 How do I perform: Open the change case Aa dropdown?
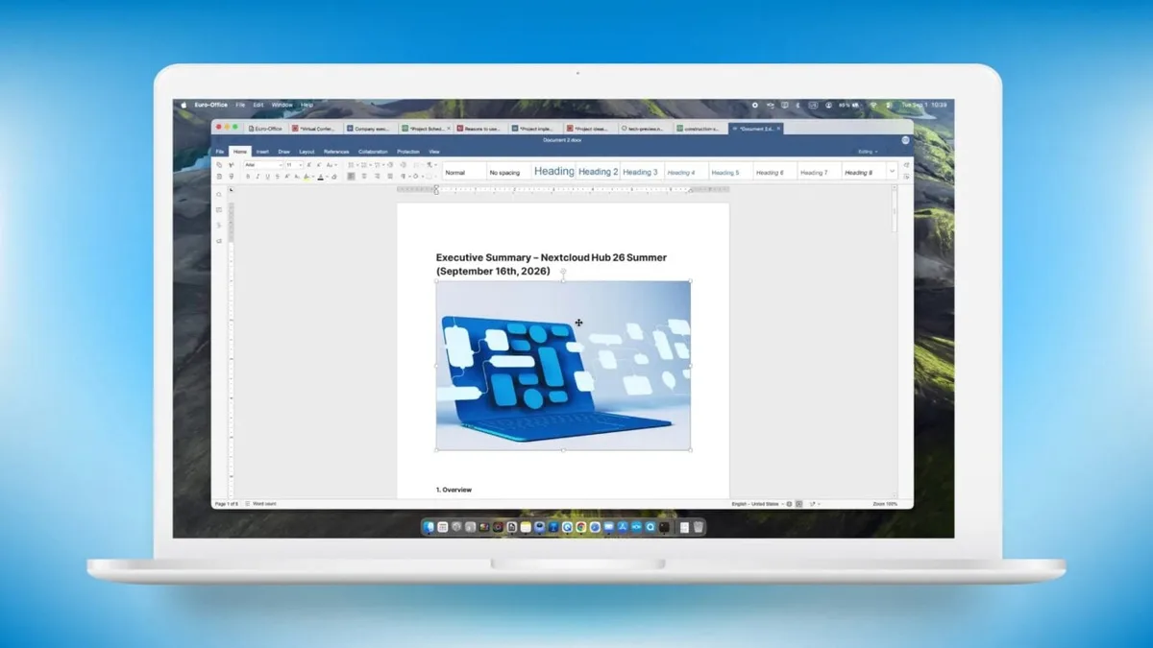(x=331, y=165)
